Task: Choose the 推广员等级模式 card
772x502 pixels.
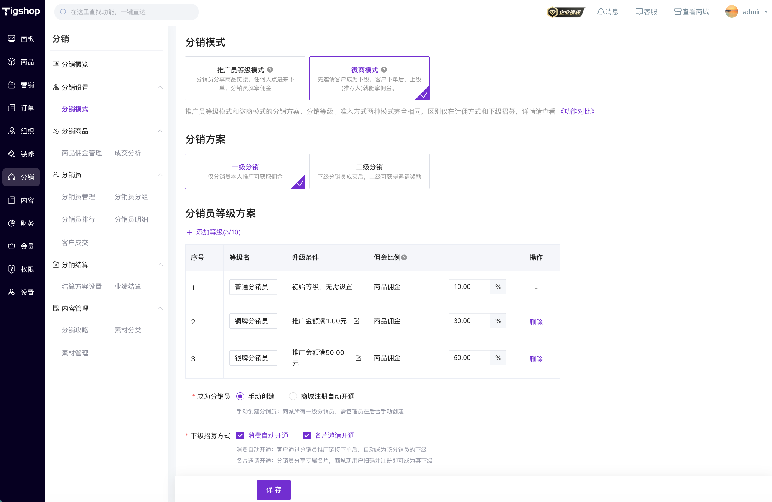Action: tap(245, 78)
